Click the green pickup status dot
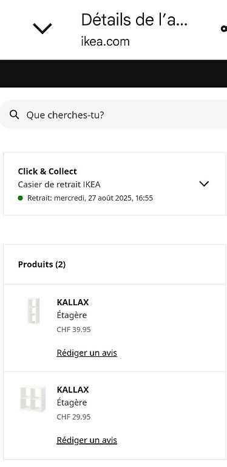The width and height of the screenshot is (227, 467). (x=20, y=198)
